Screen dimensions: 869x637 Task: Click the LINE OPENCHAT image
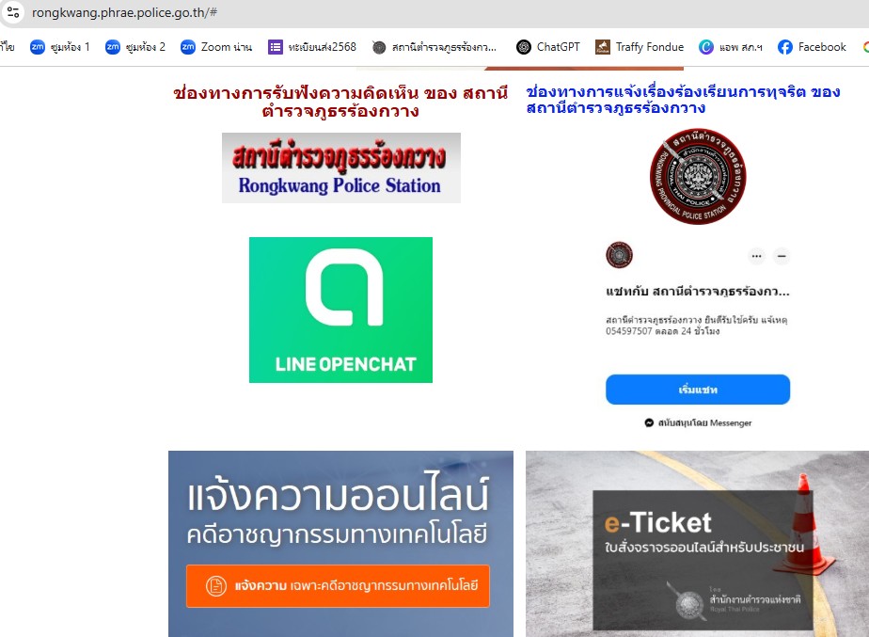[340, 310]
